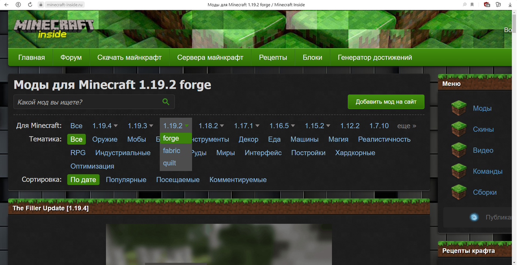This screenshot has height=265, width=517.
Task: Expand the 1.18.2 version dropdown
Action: coord(222,126)
